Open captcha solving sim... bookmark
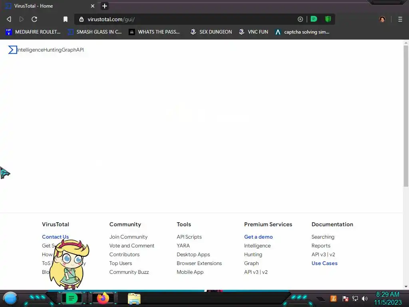The image size is (409, 307). point(302,32)
